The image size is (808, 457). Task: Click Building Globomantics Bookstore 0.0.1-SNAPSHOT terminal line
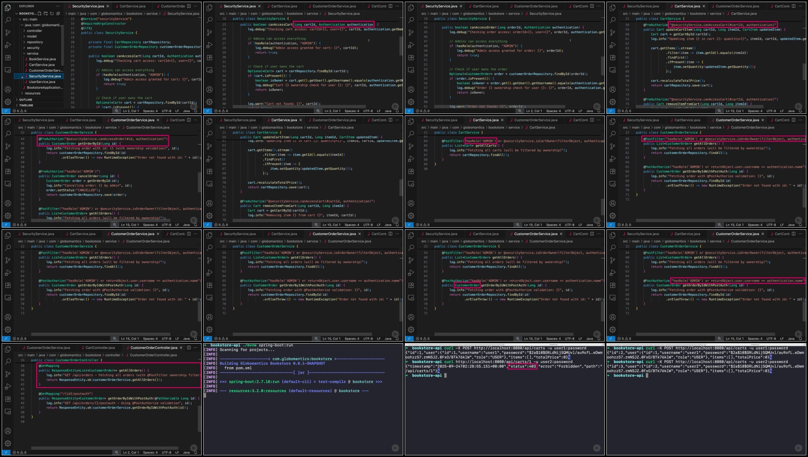(x=272, y=363)
